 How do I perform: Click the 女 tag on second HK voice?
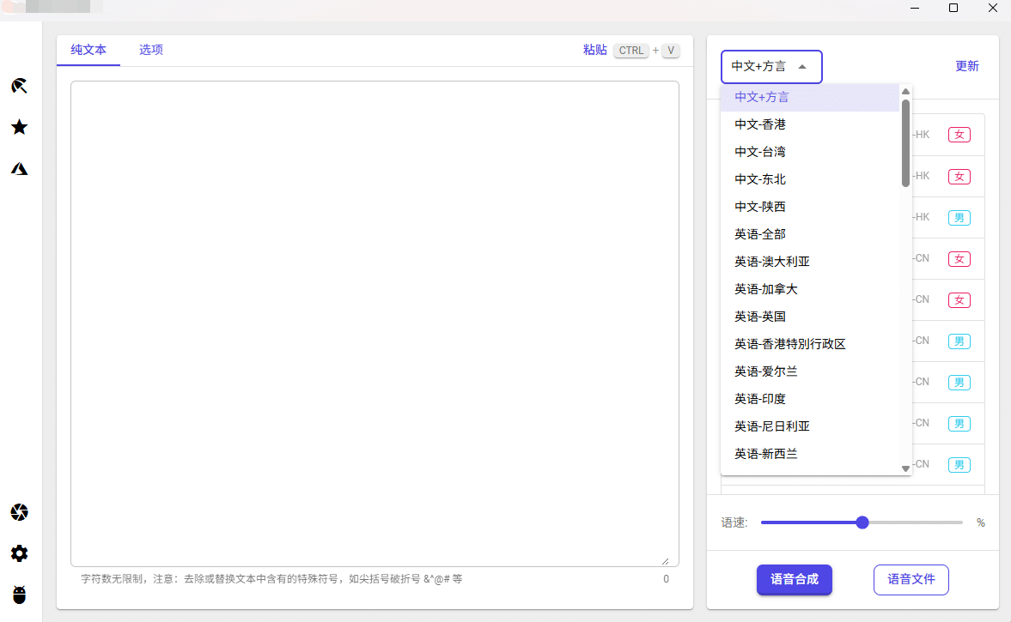[959, 177]
